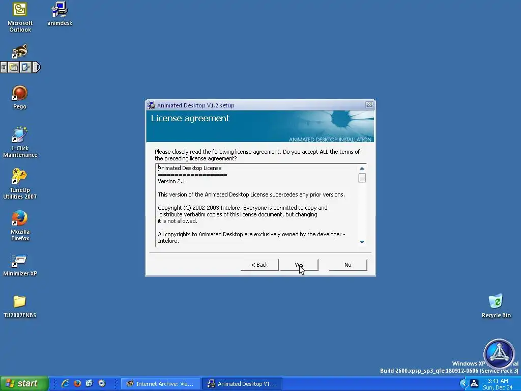Click the third Quick Launch icon
Image resolution: width=521 pixels, height=391 pixels.
90,384
